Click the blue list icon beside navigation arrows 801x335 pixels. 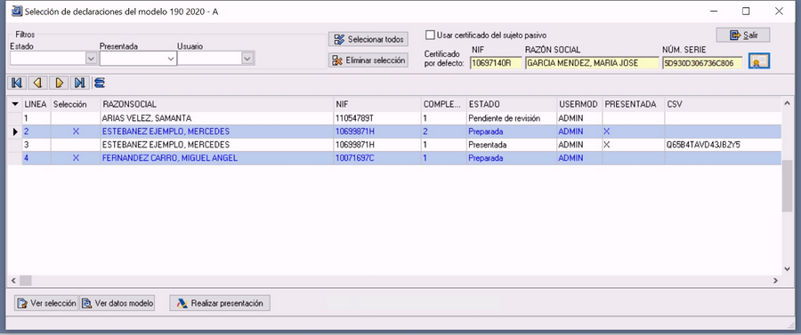(x=99, y=82)
